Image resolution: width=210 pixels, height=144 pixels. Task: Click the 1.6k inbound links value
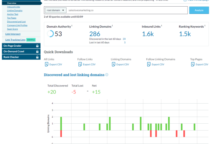(x=148, y=34)
